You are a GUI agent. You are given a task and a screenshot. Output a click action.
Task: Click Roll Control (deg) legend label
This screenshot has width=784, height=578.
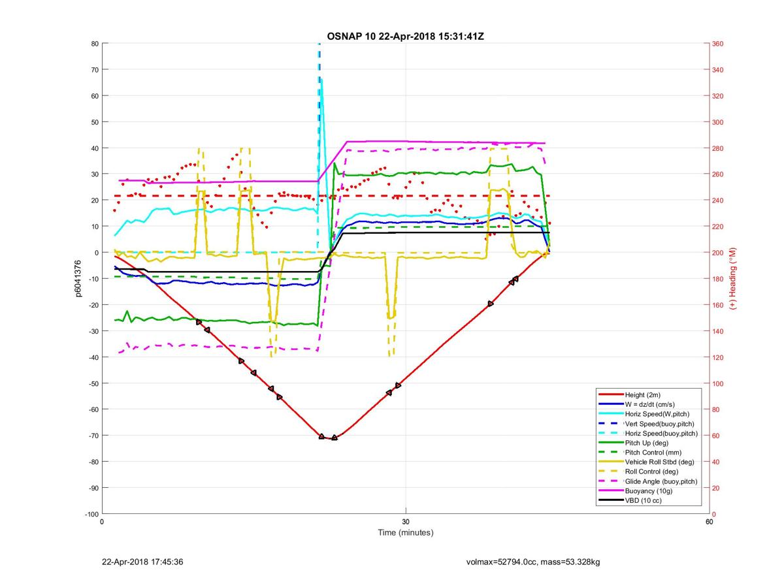(x=651, y=472)
